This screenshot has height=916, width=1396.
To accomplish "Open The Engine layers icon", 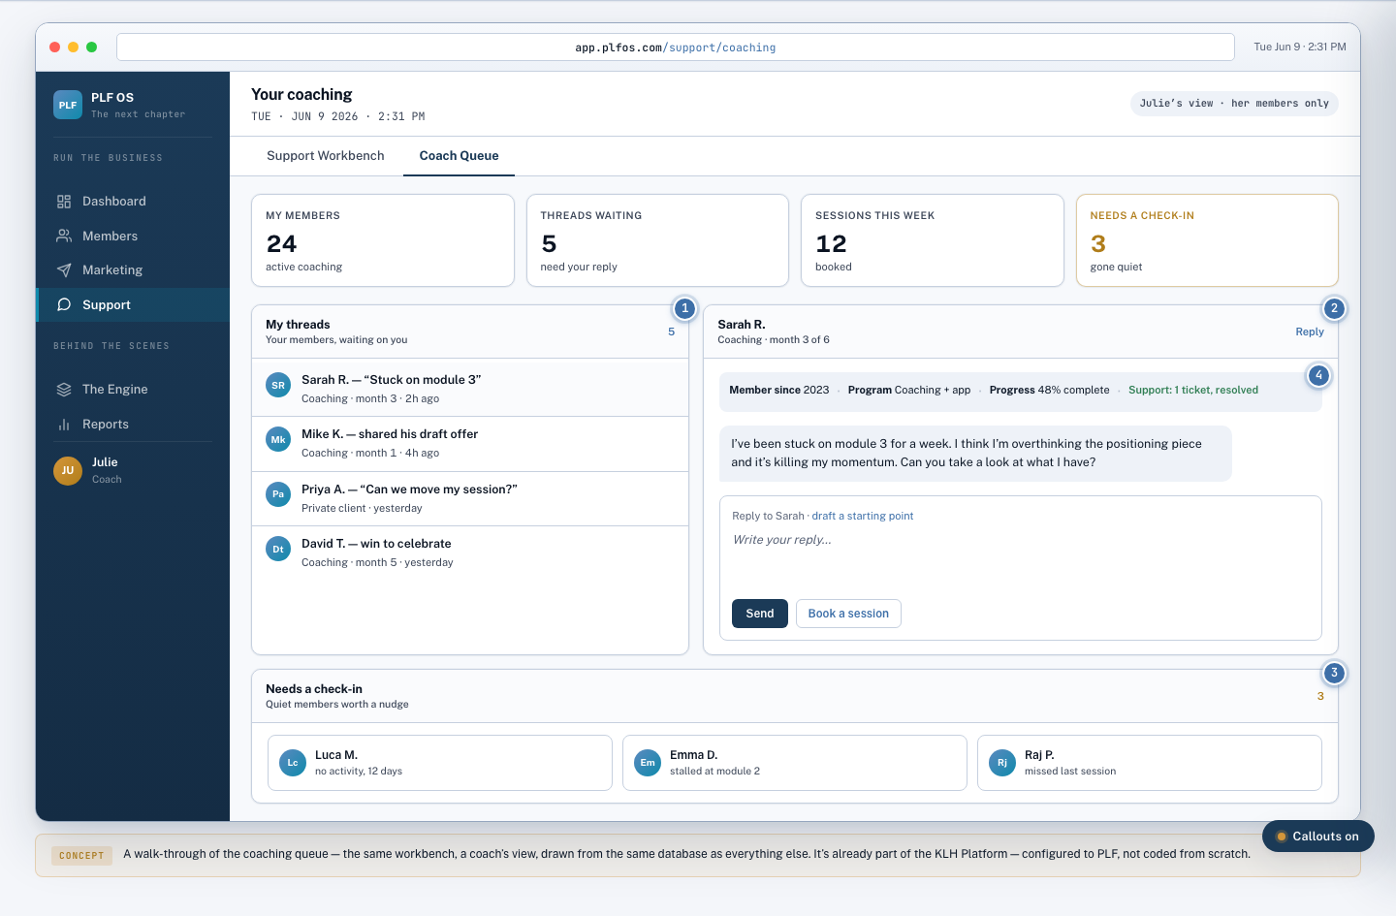I will (64, 390).
